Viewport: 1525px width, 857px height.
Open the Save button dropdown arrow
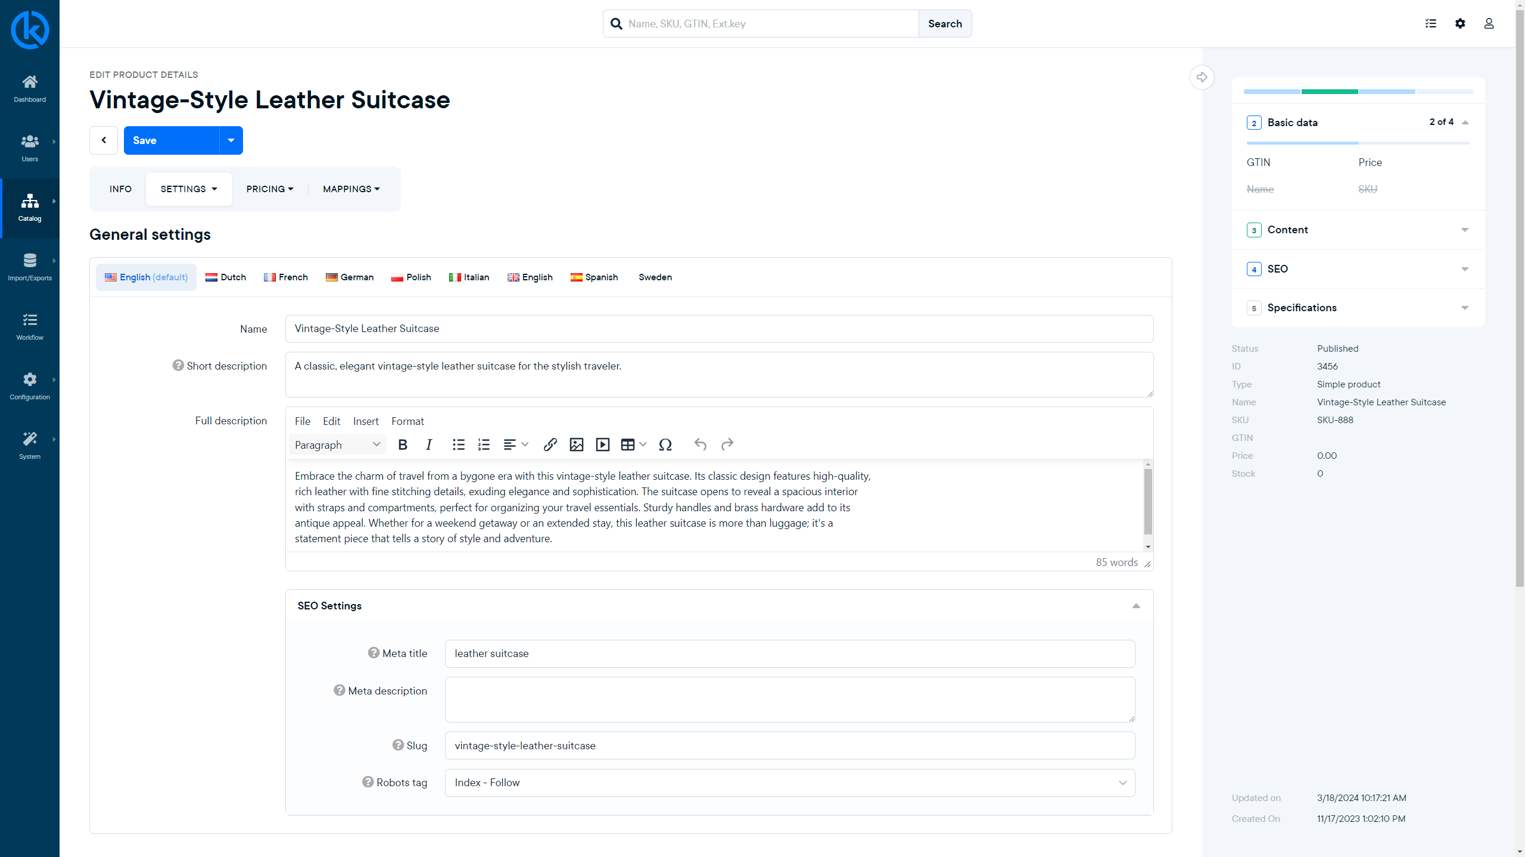point(231,140)
